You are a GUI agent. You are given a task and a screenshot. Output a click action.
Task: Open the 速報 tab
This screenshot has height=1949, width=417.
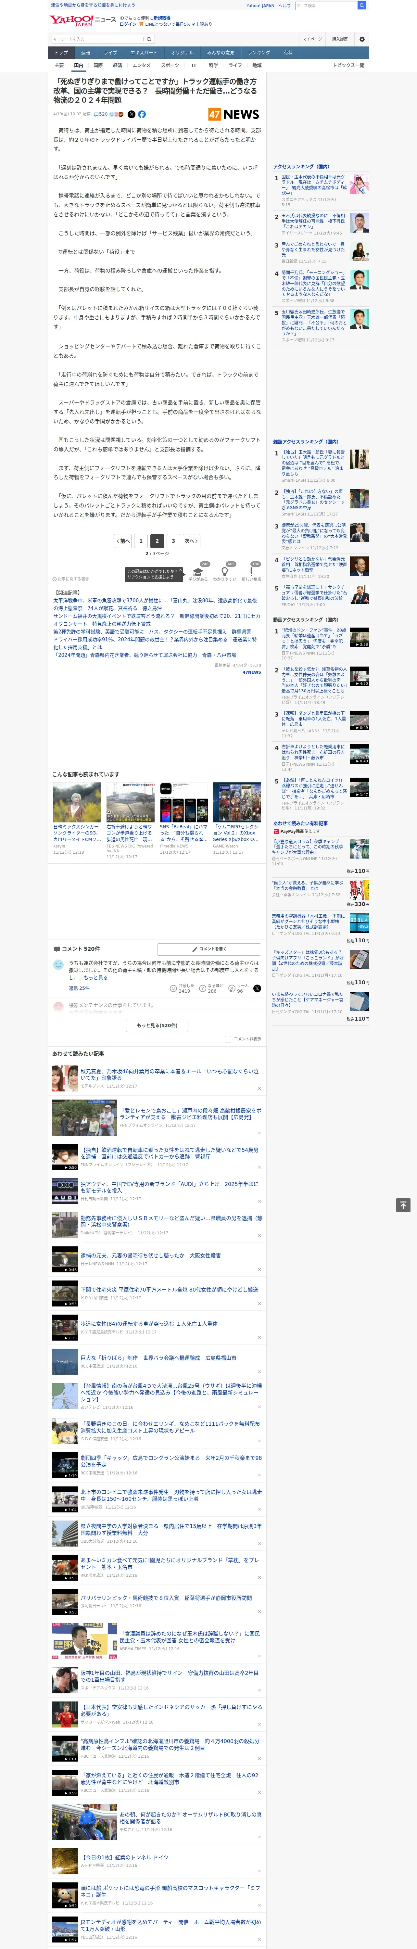85,53
